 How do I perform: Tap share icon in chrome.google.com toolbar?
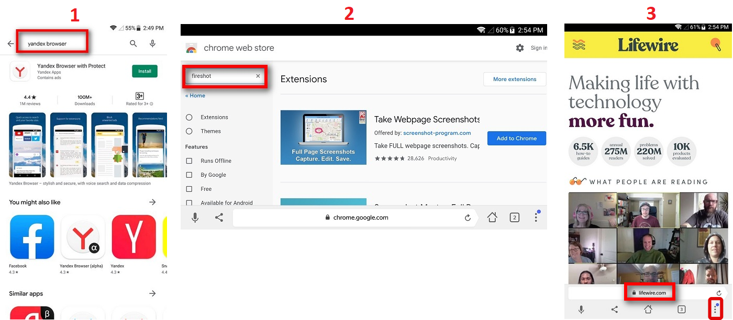pos(219,218)
